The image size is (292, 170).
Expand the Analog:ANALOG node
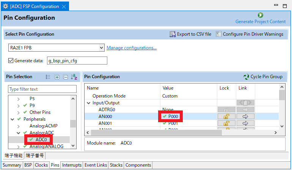coord(18,147)
